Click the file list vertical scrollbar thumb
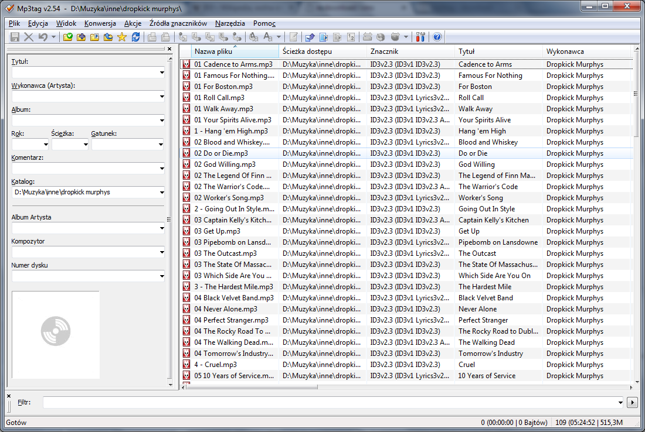The image size is (645, 432). click(x=636, y=95)
